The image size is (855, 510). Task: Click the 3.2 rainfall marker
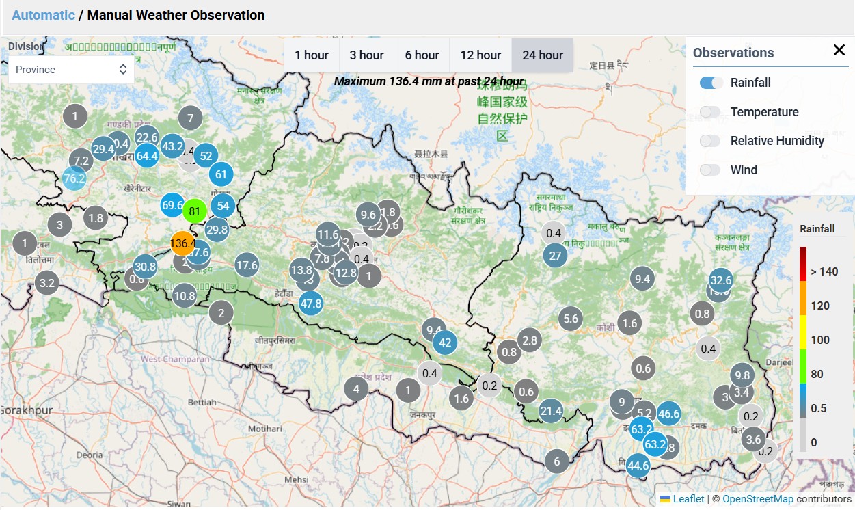(x=46, y=282)
